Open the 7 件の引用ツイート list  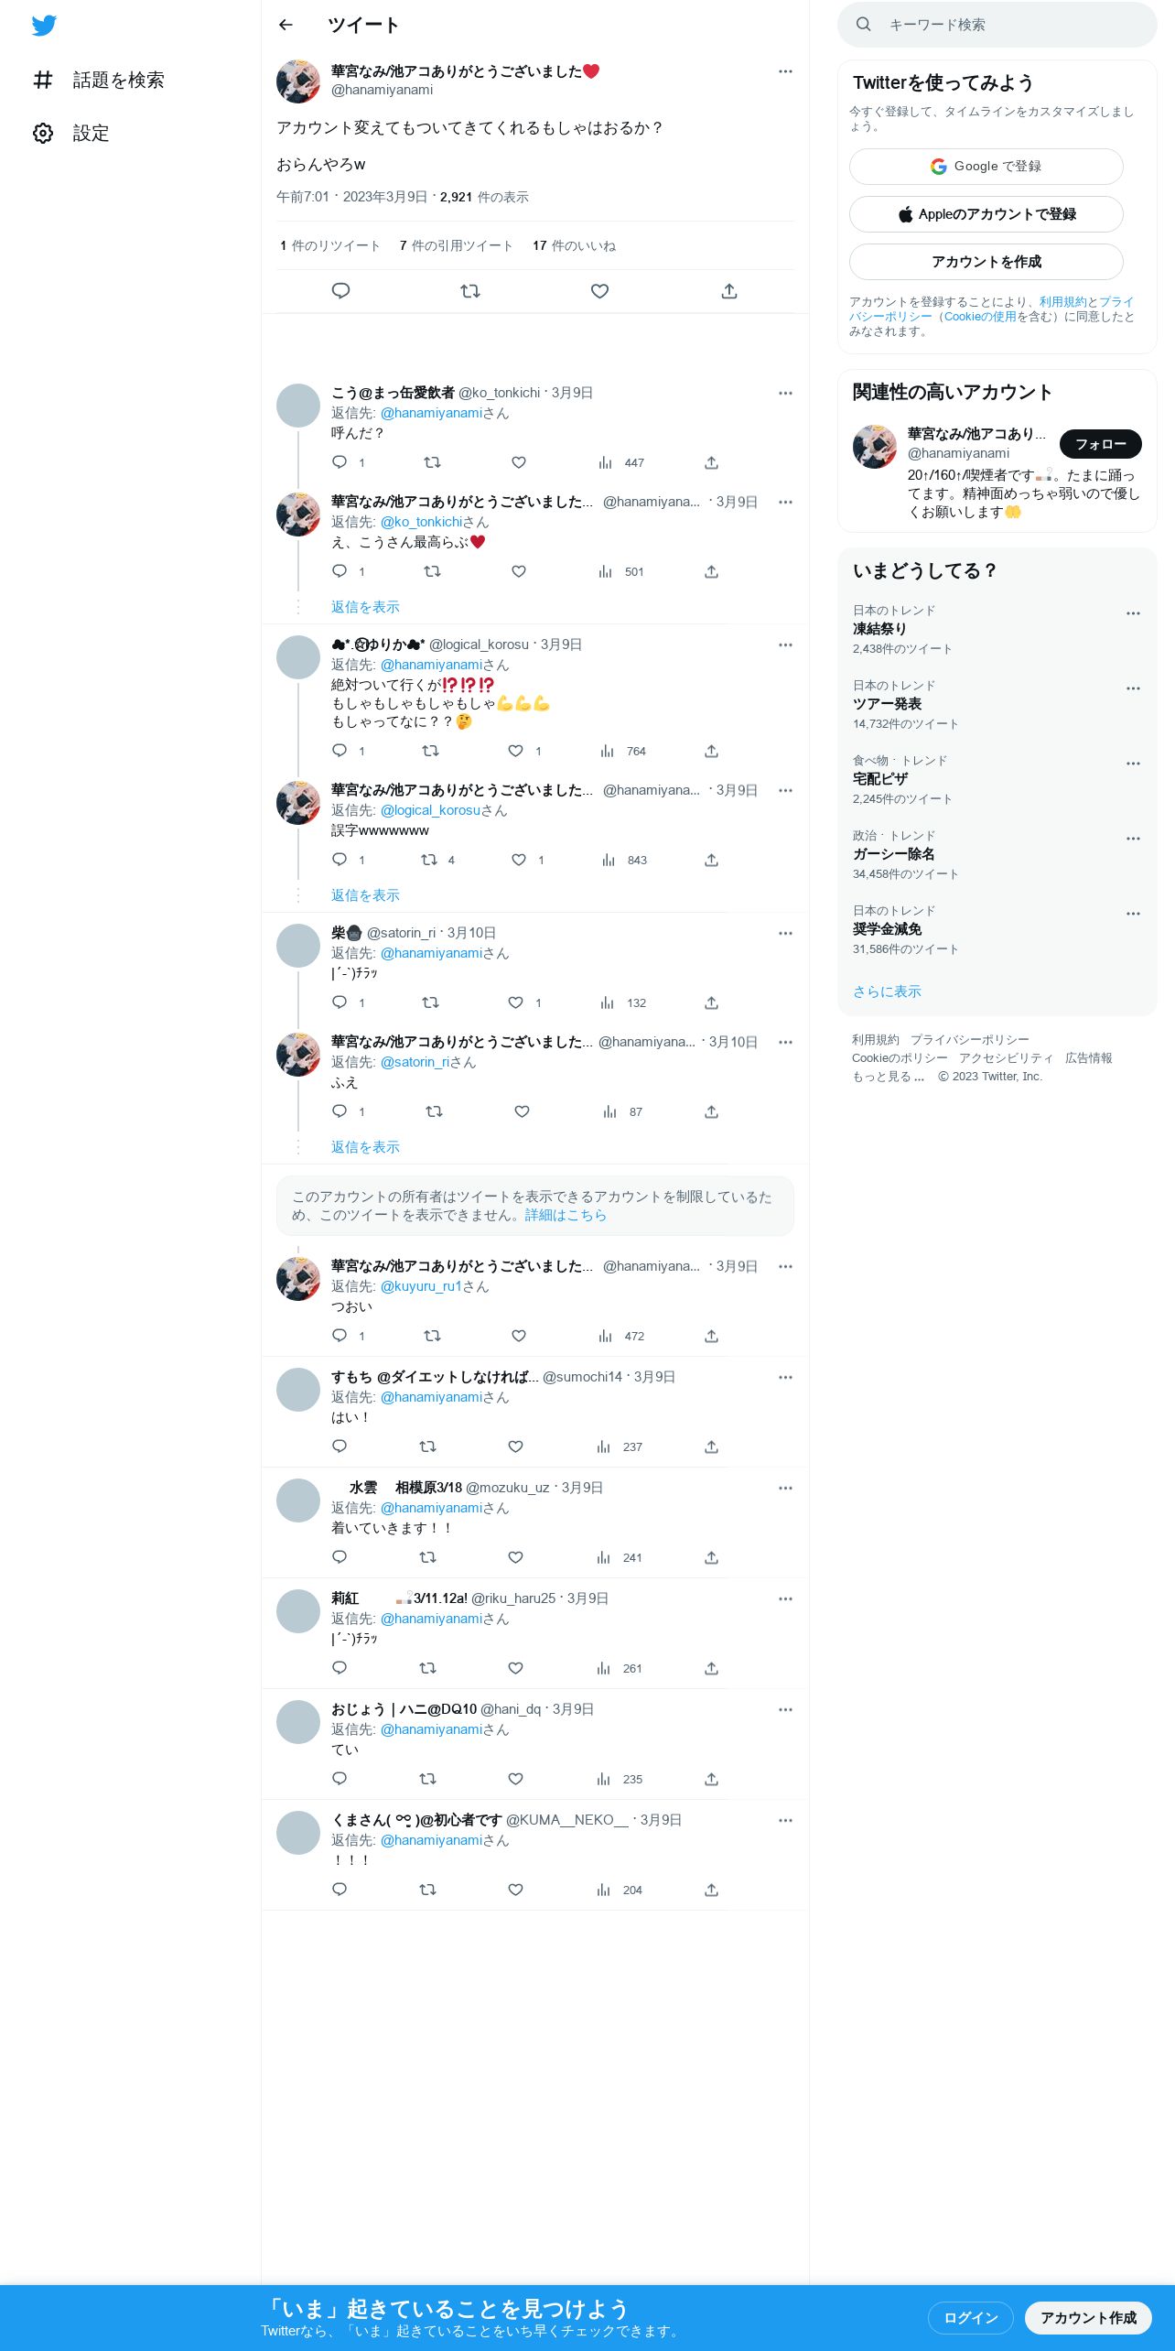pos(456,245)
